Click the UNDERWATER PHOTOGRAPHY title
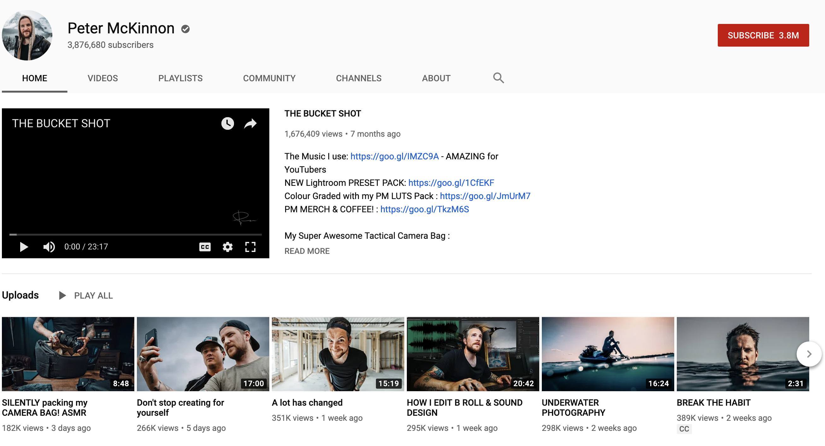 pos(574,408)
